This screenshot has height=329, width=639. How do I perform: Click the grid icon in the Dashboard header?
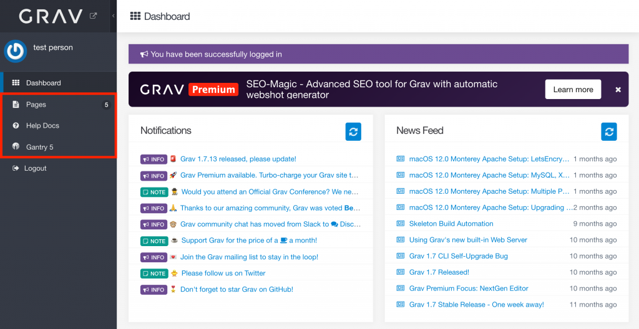tap(135, 16)
